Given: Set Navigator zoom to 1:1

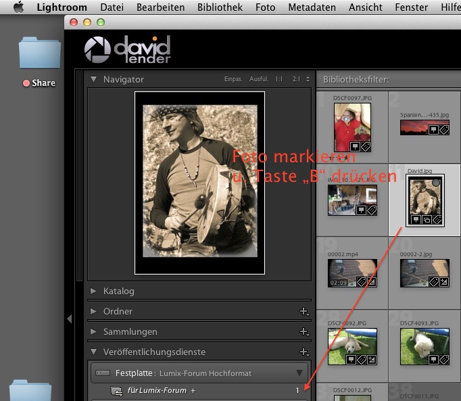Looking at the screenshot, I should [279, 80].
